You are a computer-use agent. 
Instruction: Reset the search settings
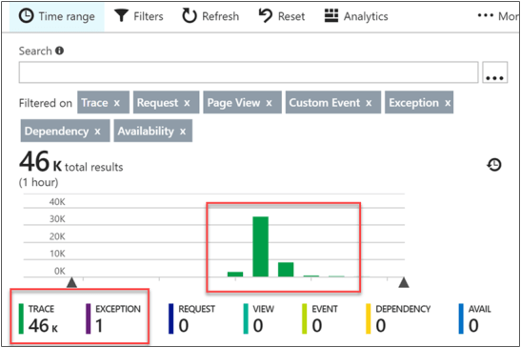282,16
